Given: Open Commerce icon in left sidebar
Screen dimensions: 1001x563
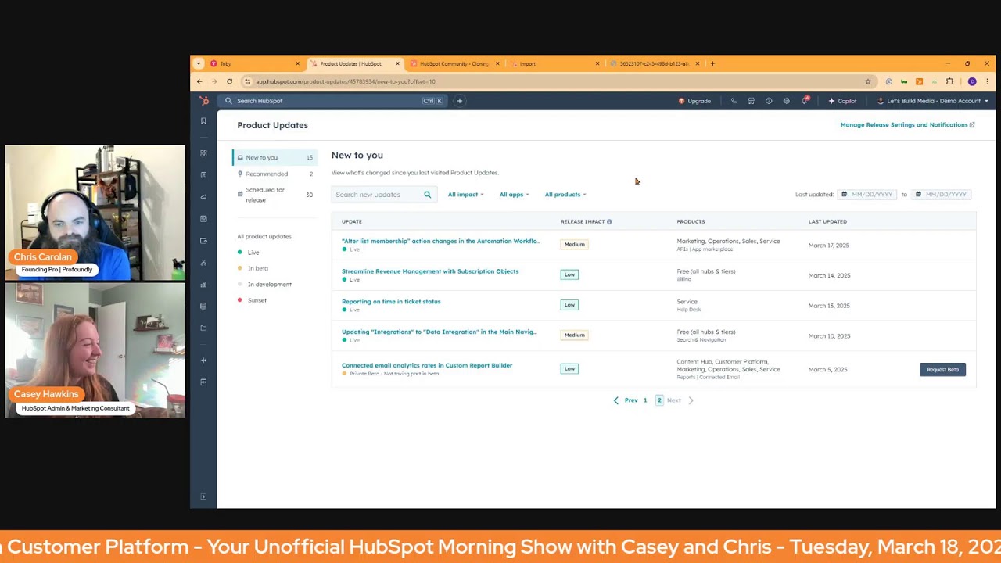Looking at the screenshot, I should point(203,241).
